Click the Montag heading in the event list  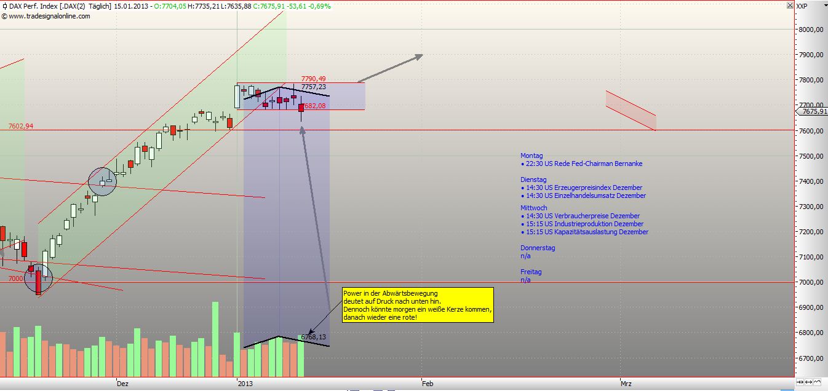(x=531, y=156)
